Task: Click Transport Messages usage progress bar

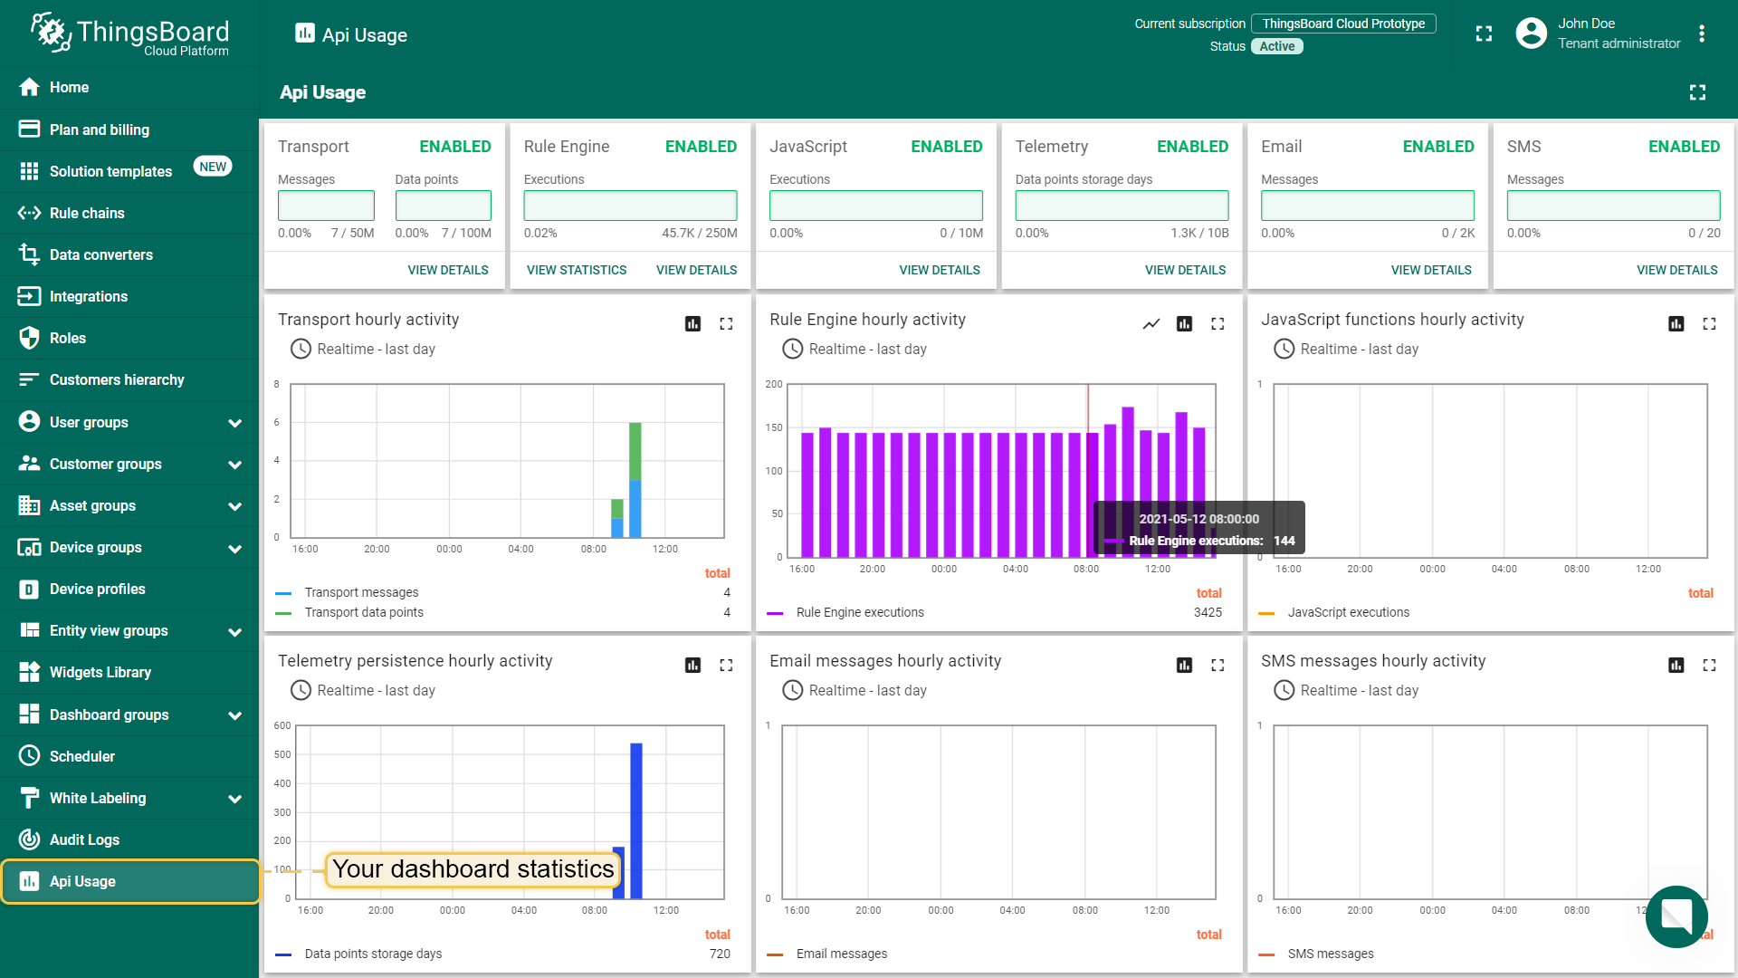Action: (x=326, y=206)
